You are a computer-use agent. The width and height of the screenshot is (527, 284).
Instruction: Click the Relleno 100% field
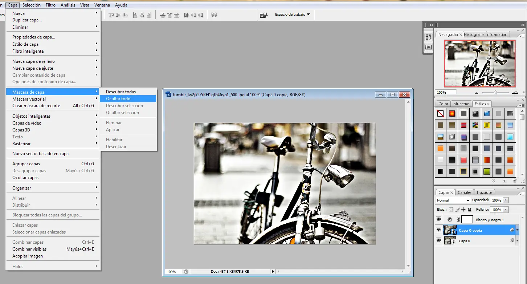(497, 210)
